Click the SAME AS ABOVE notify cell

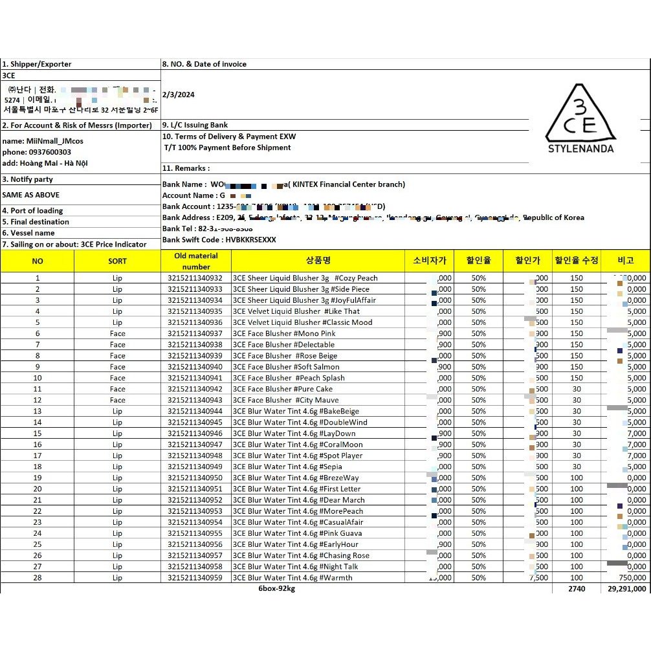click(30, 195)
